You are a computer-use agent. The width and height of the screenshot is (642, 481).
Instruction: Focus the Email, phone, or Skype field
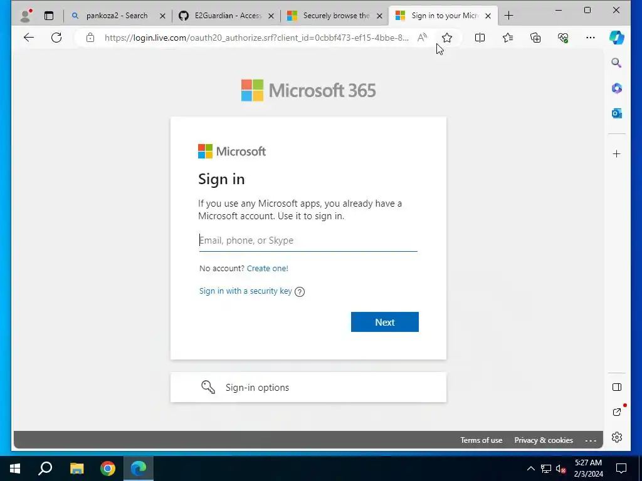pyautogui.click(x=308, y=240)
